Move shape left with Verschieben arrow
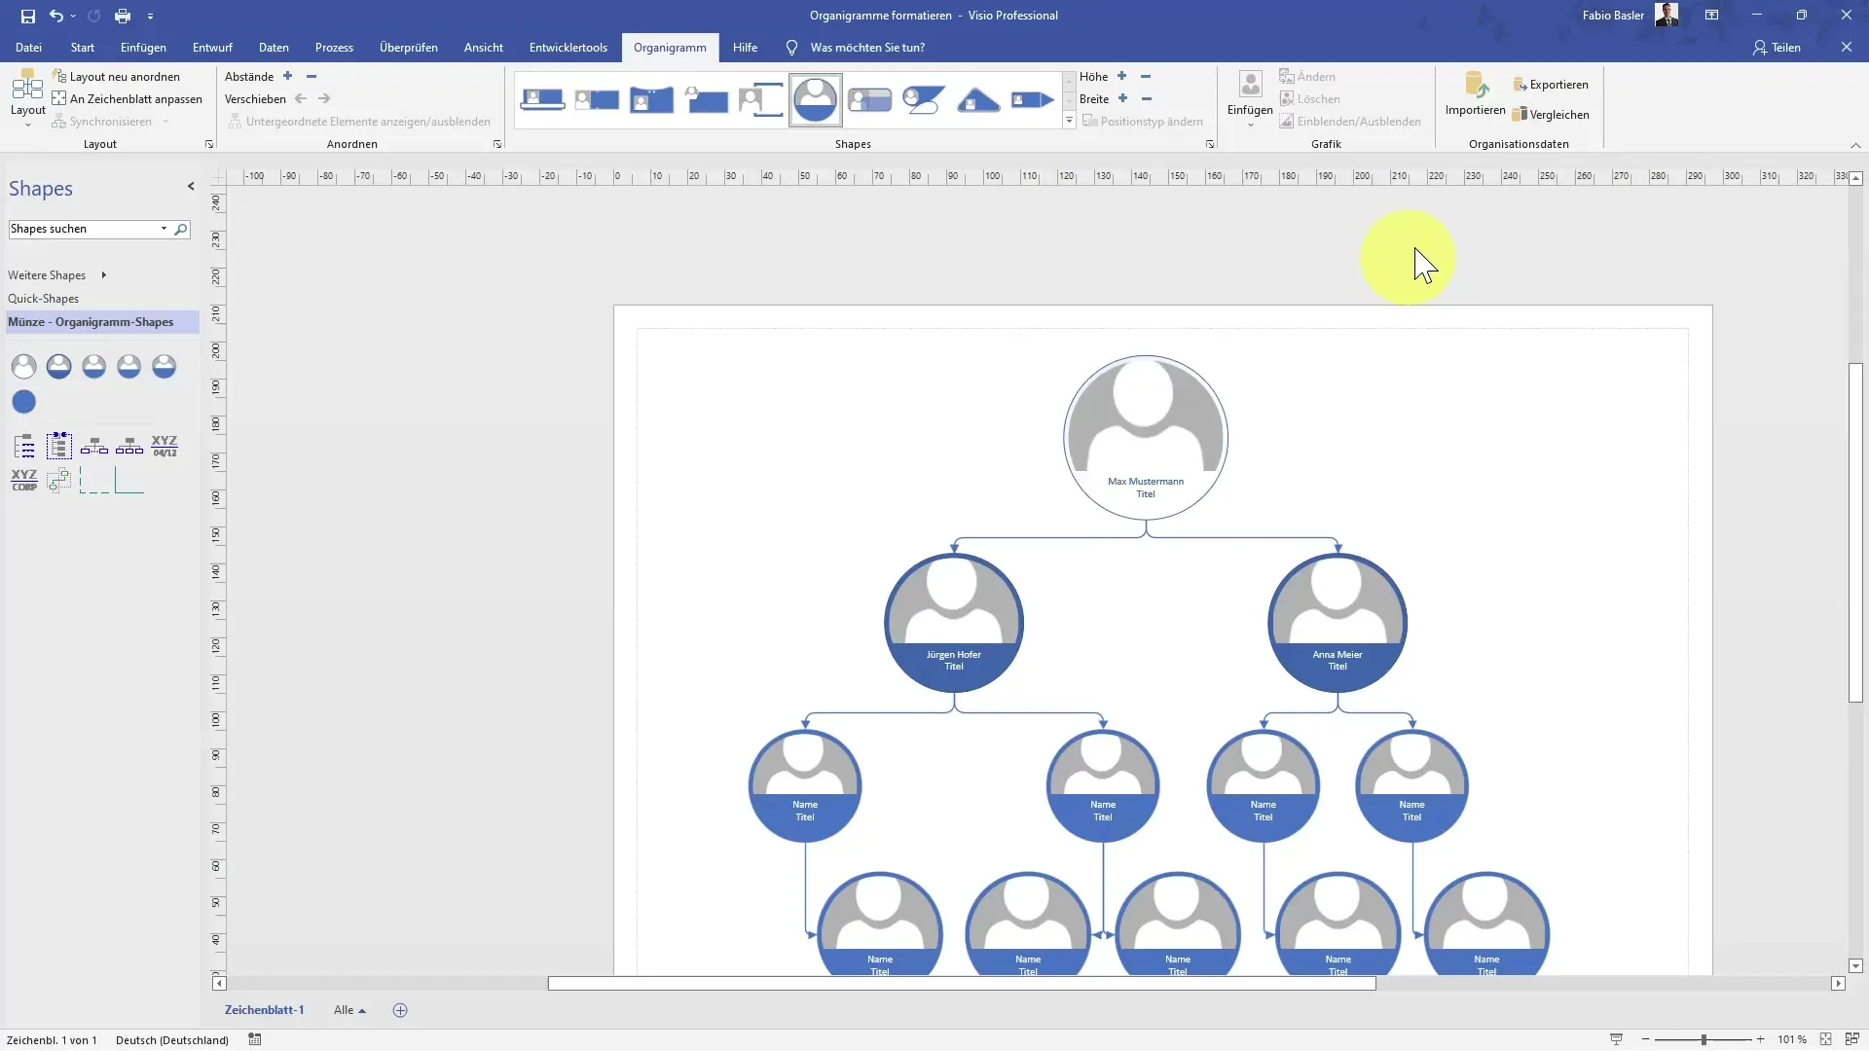Screen dimensions: 1869x1051 (x=301, y=98)
